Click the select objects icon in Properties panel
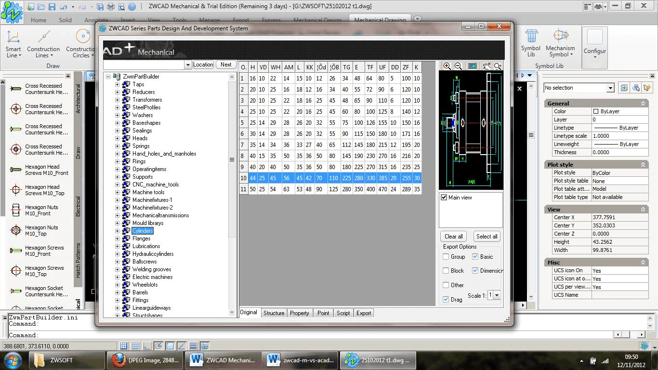Screen dimensions: 658x370 (x=636, y=88)
